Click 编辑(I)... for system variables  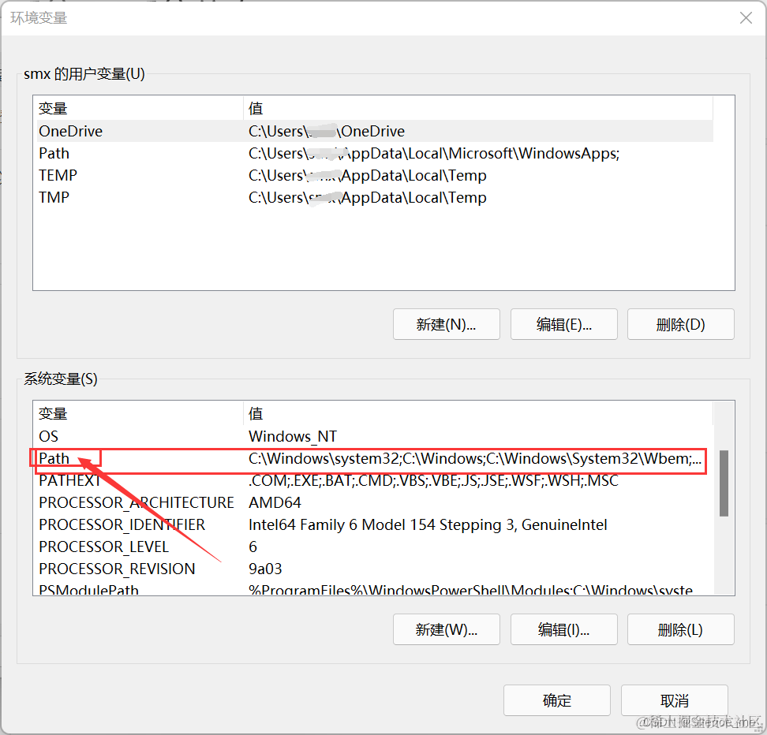tap(563, 629)
